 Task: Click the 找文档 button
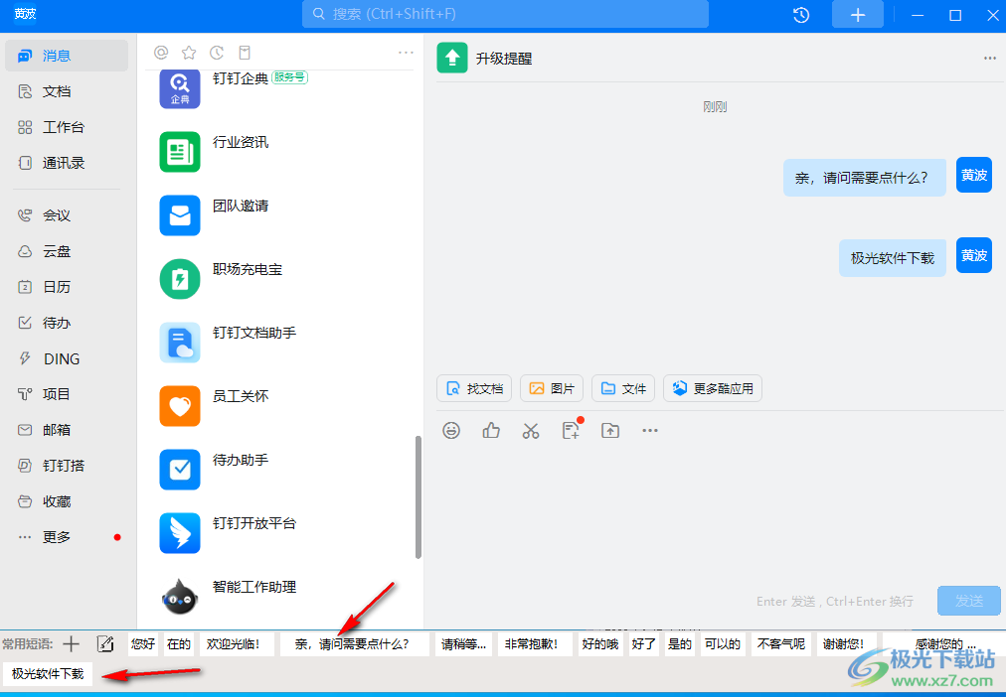474,388
